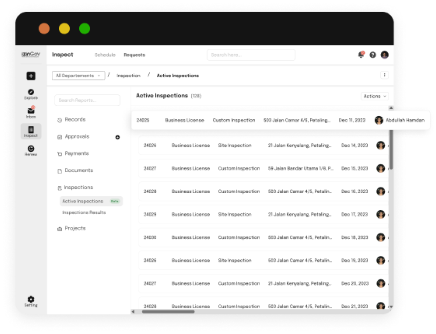Viewport: 436px width, 334px height.
Task: Click address 59 Jalan Bandar Utama
Action: (301, 168)
